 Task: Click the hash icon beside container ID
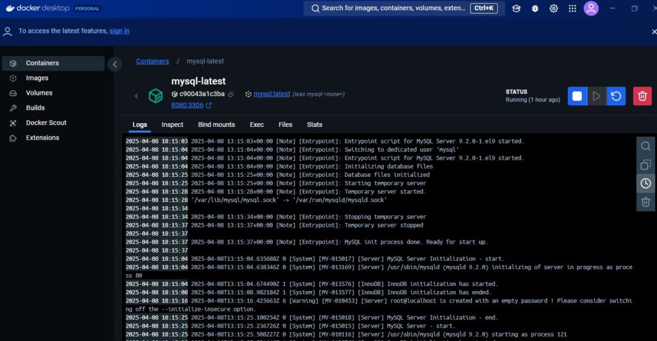(175, 94)
